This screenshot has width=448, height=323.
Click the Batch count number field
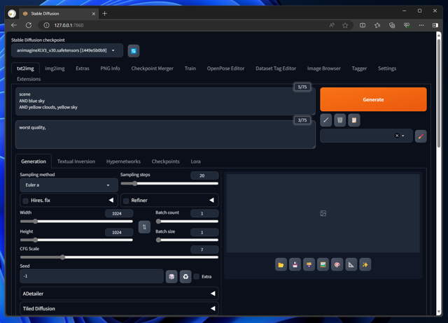[204, 213]
